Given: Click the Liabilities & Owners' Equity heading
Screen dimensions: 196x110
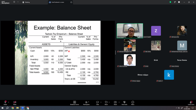Looking at the screenshot, I should 81,44.
